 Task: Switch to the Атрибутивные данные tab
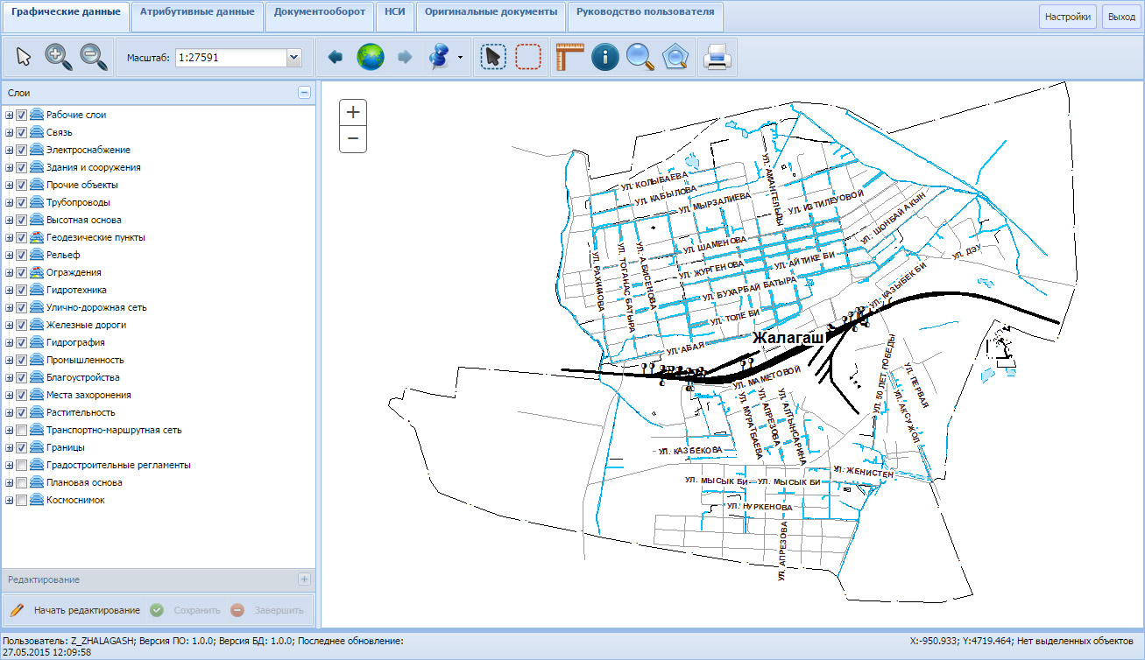[x=197, y=12]
